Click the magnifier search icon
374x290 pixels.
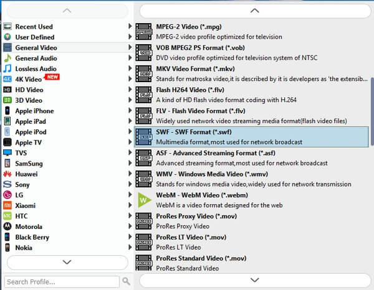pos(127,281)
